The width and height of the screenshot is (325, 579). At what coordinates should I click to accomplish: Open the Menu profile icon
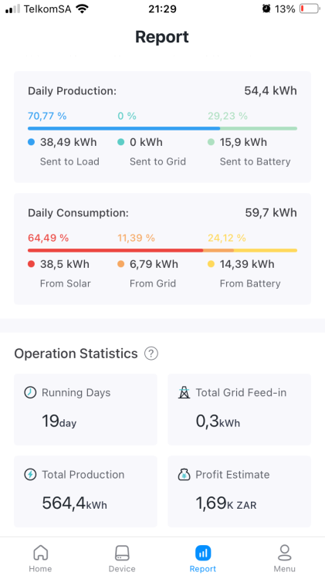pos(284,553)
